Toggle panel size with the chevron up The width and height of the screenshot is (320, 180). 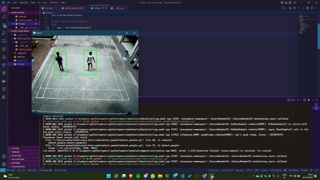tap(313, 100)
